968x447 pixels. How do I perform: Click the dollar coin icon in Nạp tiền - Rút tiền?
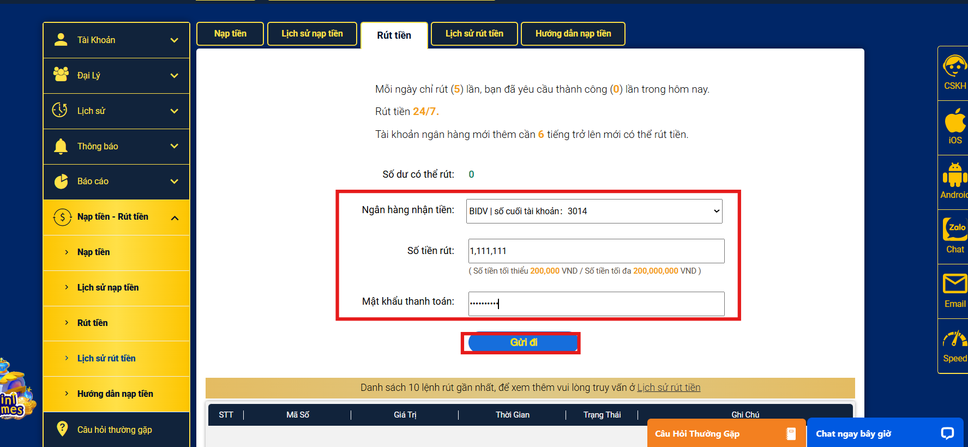(62, 218)
